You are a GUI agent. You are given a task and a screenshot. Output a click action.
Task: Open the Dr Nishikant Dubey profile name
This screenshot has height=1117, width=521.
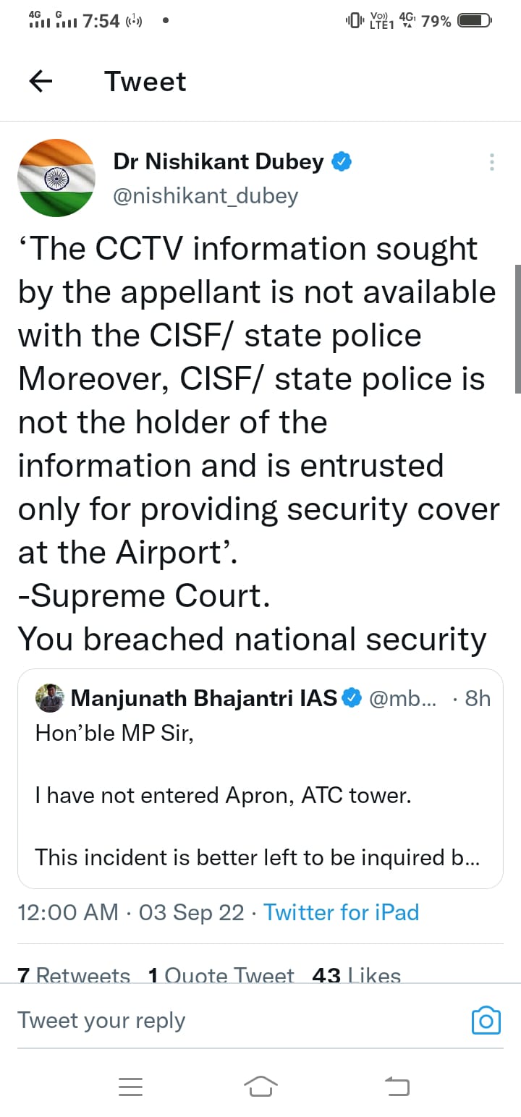tap(219, 162)
